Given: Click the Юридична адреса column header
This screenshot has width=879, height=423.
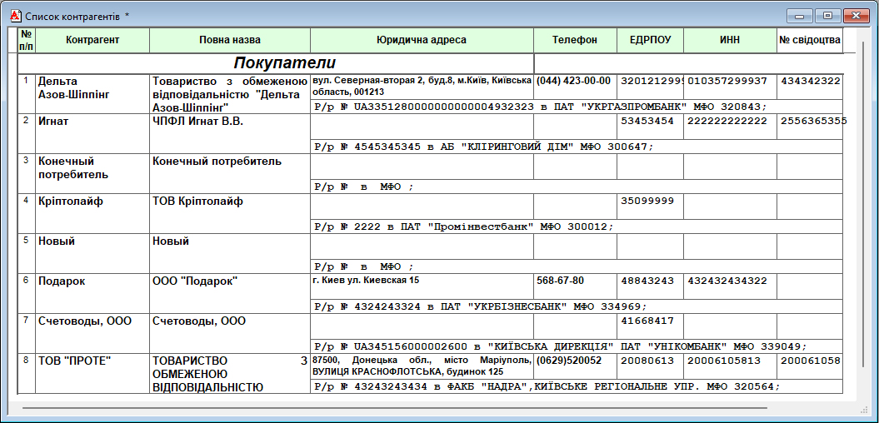Looking at the screenshot, I should 422,40.
